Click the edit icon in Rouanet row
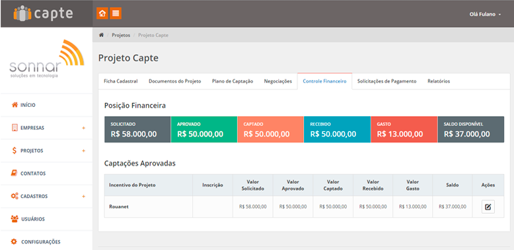514x250 pixels. point(488,207)
